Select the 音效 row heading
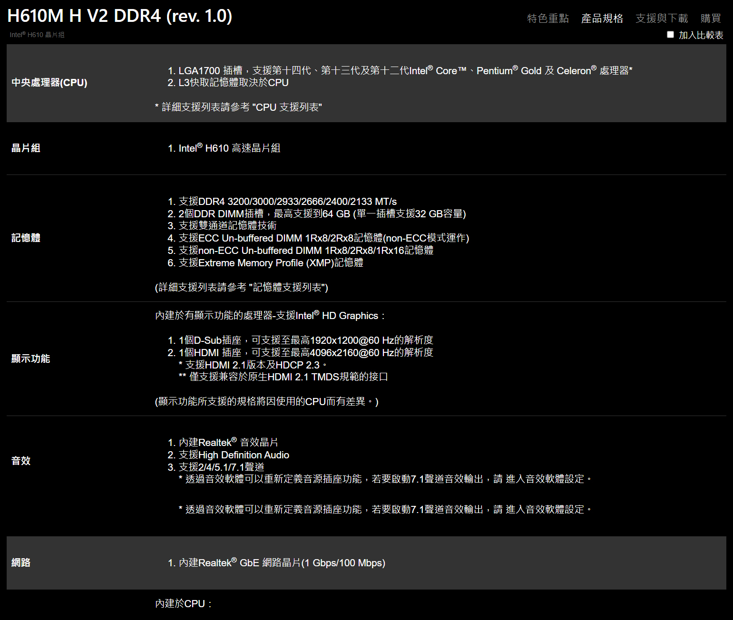The image size is (733, 620). (x=21, y=460)
